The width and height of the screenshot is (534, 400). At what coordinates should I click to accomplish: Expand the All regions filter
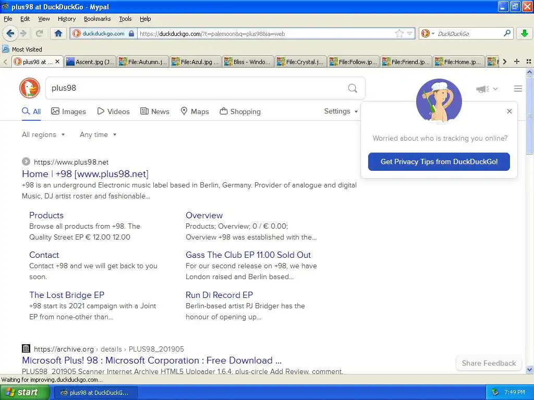tap(43, 135)
